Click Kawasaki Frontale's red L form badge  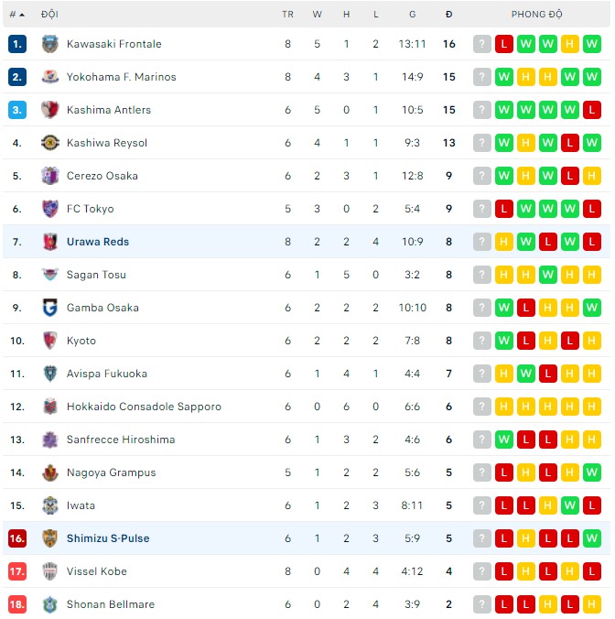coord(504,44)
